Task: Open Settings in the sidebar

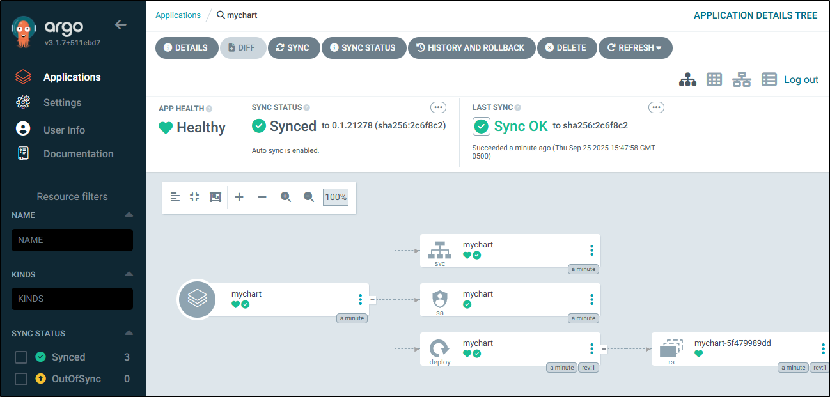Action: 62,103
